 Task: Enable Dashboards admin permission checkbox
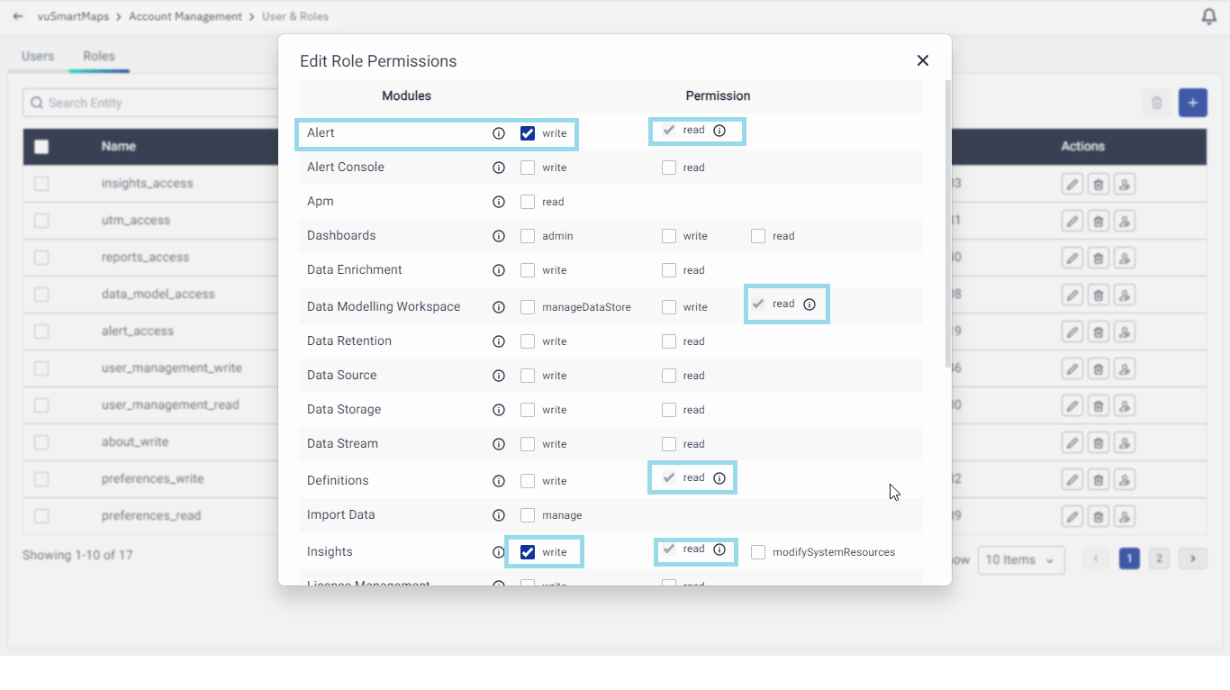coord(528,236)
